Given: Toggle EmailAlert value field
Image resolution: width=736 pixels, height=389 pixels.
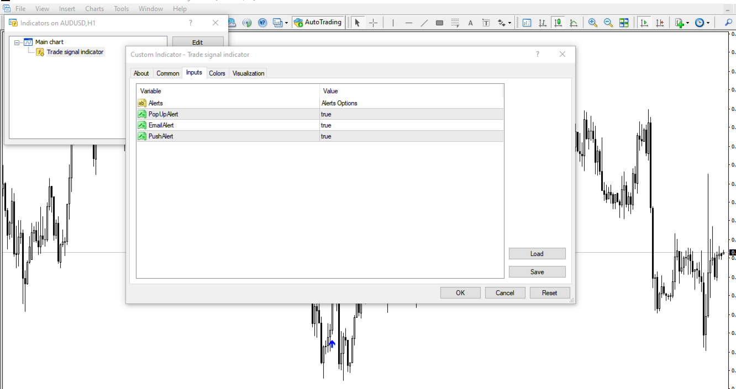Looking at the screenshot, I should click(x=411, y=125).
